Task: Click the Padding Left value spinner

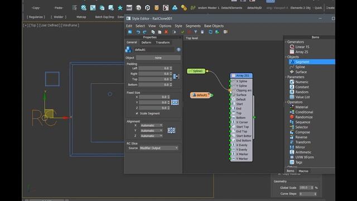Action: tap(171, 68)
